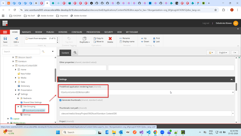
Task: Open Thumbnails root path dropdown arrow
Action: click(x=233, y=113)
